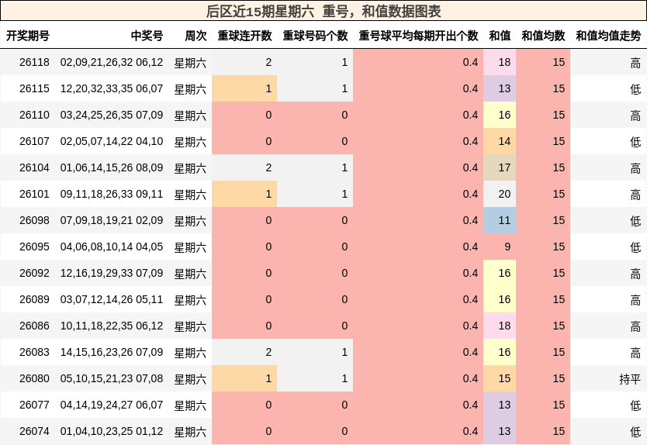
Task: Select the 重球号码个数 column header
Action: [x=315, y=36]
